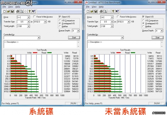Click the move crosshair icon in left window toolbar
This screenshot has width=167, height=115.
(26, 11)
